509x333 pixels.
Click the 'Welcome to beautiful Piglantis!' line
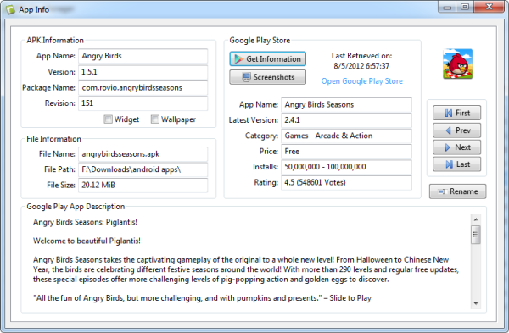(87, 241)
